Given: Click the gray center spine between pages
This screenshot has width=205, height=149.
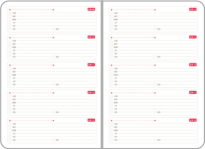Looking at the screenshot, I should tap(102, 74).
